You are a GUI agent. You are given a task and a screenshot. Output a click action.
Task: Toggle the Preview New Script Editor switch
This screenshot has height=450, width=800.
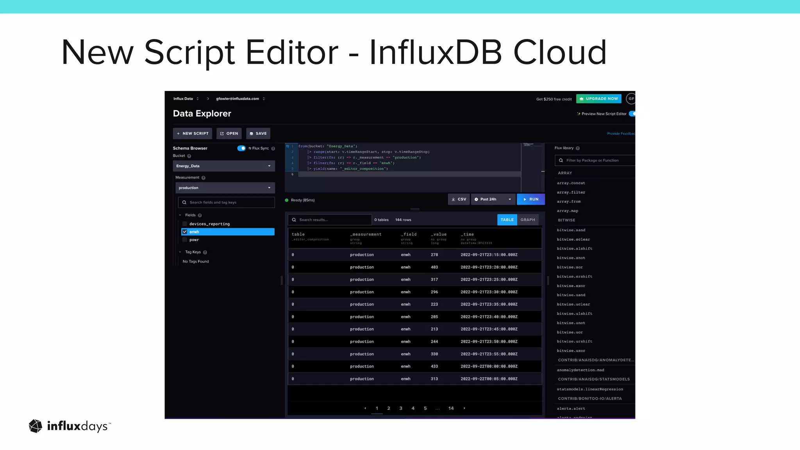pyautogui.click(x=632, y=114)
